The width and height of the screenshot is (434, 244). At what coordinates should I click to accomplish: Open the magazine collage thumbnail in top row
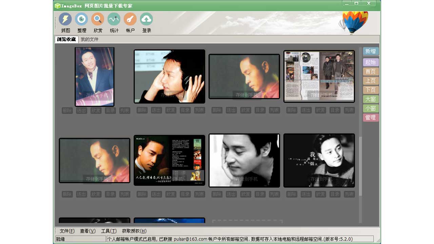[319, 76]
